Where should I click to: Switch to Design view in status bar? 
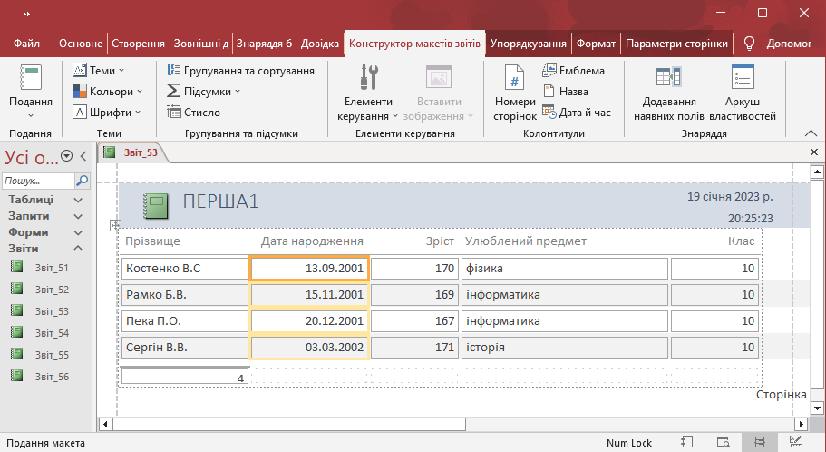pos(795,442)
